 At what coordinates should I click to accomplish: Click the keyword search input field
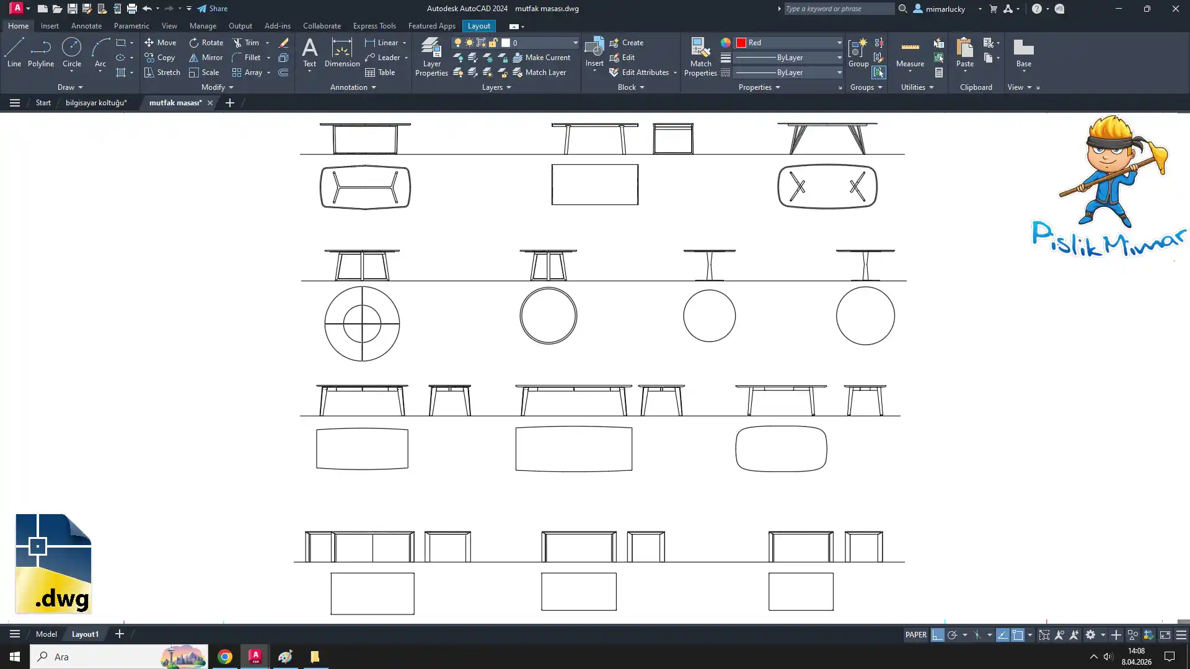coord(838,9)
